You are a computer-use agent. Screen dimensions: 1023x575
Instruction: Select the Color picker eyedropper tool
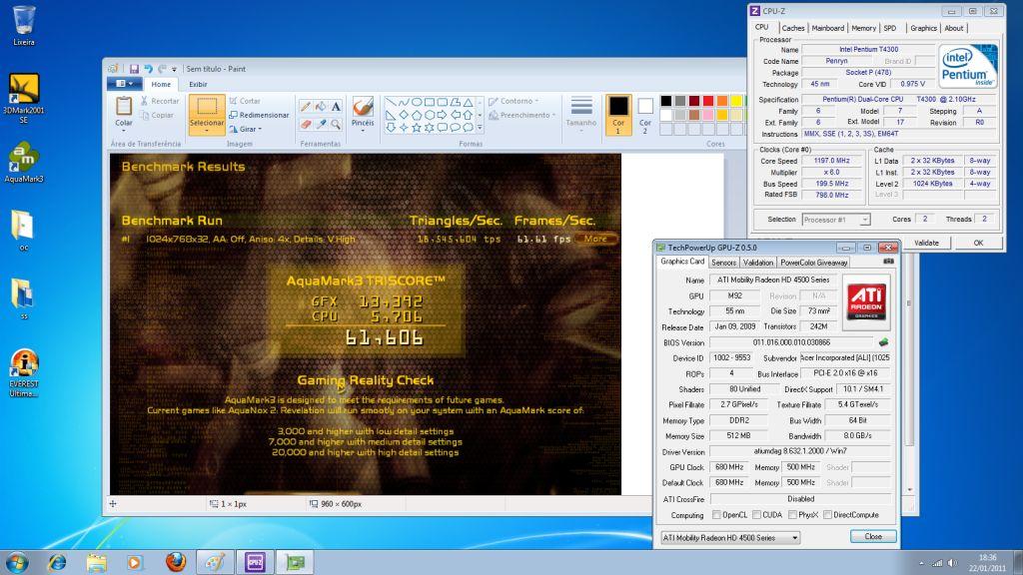click(321, 123)
